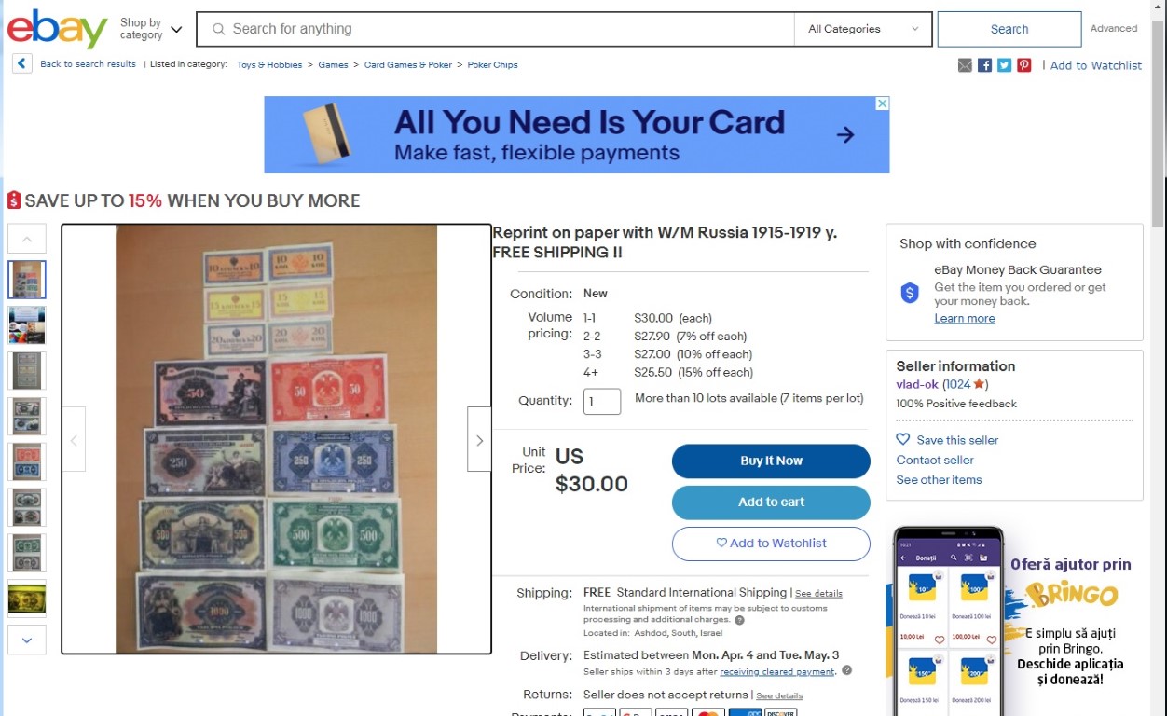Click the quantity input field

click(x=602, y=402)
